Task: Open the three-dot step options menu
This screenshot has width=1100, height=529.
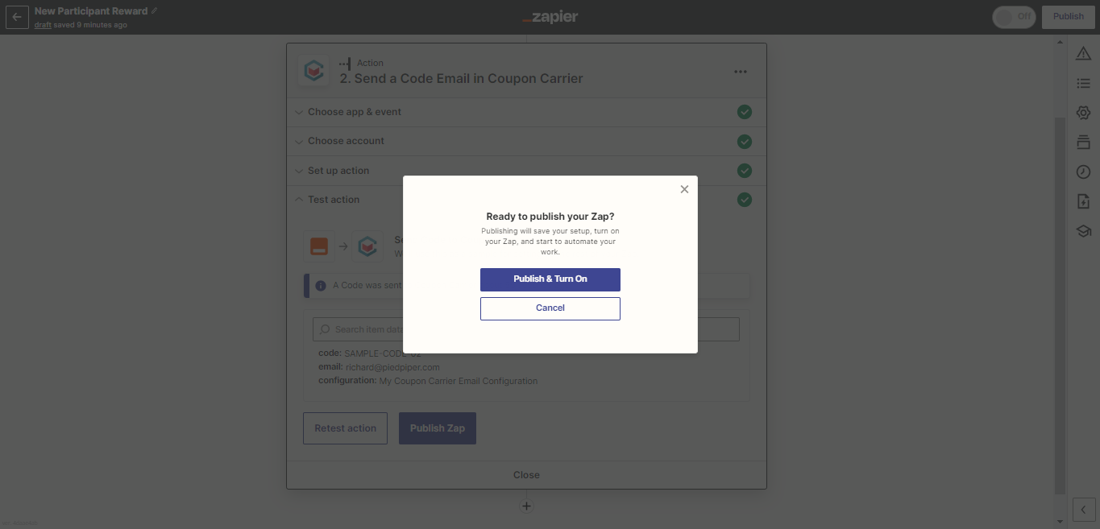Action: click(x=741, y=72)
